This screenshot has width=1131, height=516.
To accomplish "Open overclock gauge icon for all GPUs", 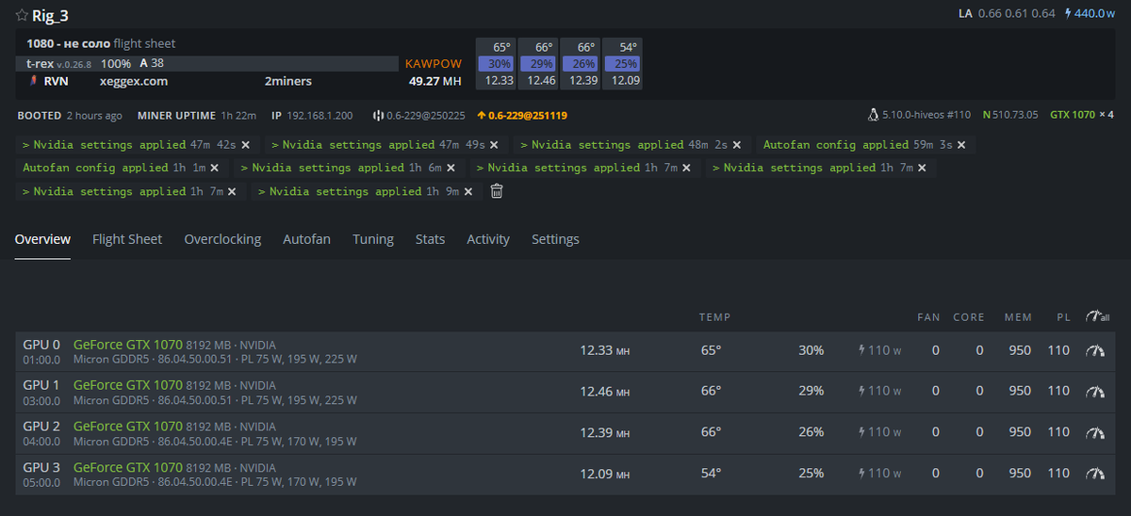I will pyautogui.click(x=1097, y=317).
